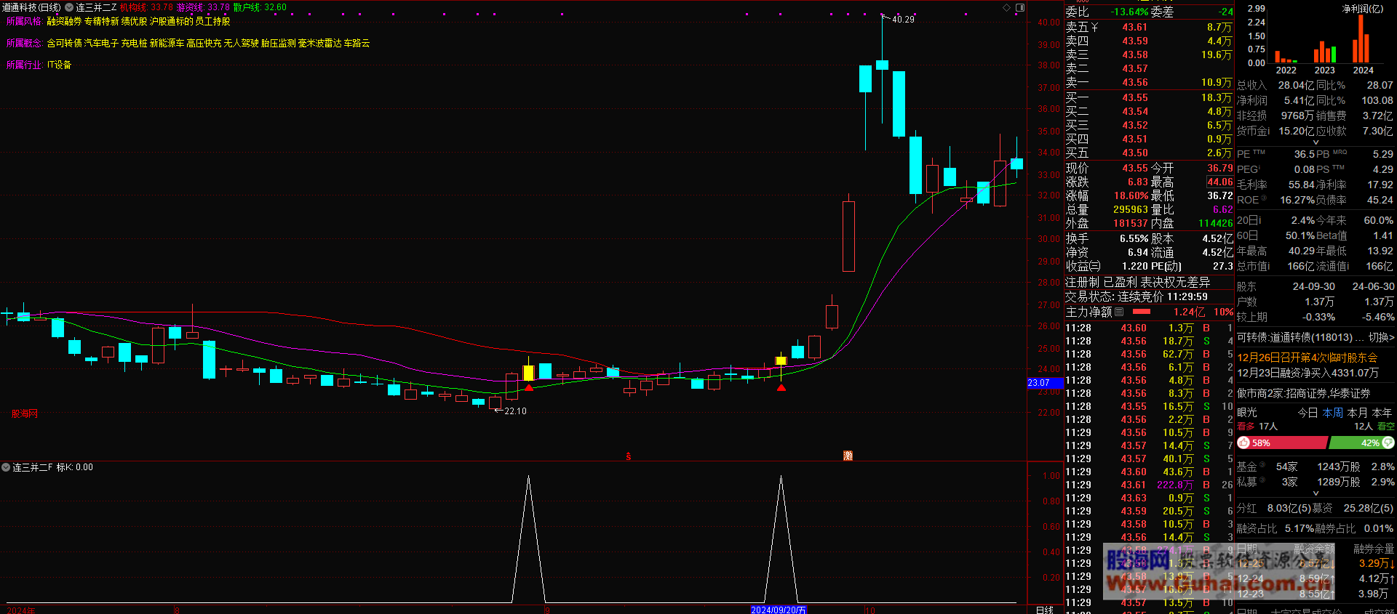Viewport: 1397px width, 614px height.
Task: Click the red S marker below the chart
Action: coord(628,456)
